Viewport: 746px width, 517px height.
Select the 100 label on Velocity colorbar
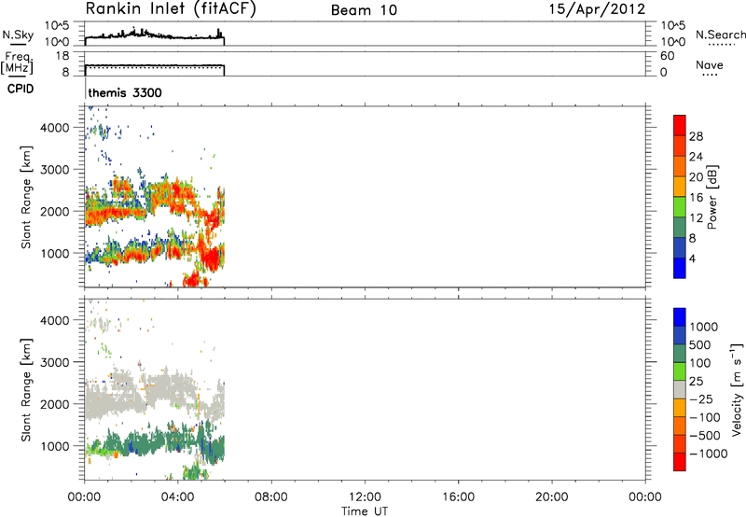(700, 363)
